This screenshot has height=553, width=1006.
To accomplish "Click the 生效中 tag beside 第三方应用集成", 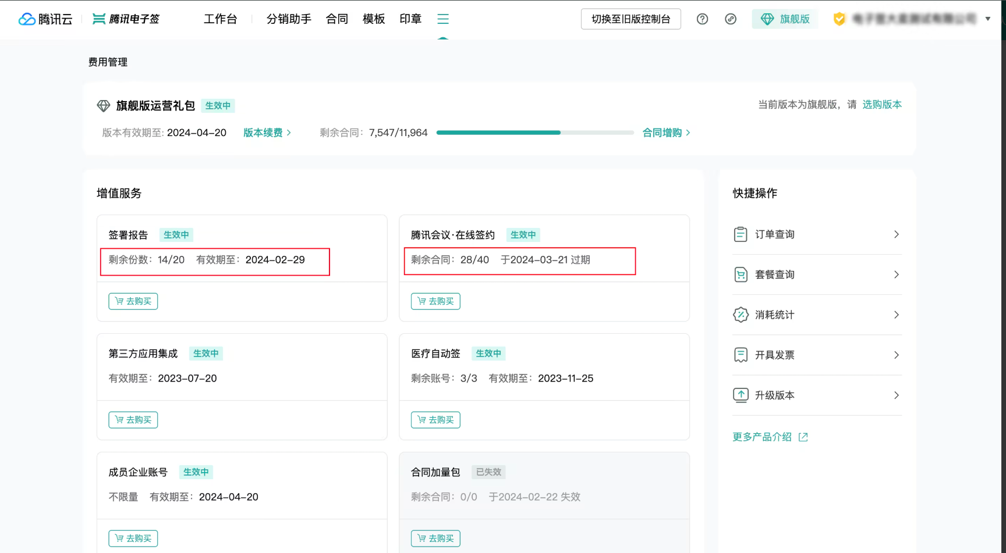I will (x=206, y=354).
